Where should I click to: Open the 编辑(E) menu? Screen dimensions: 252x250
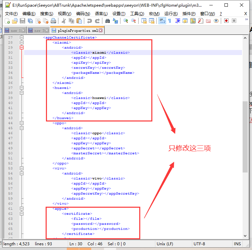(29, 14)
